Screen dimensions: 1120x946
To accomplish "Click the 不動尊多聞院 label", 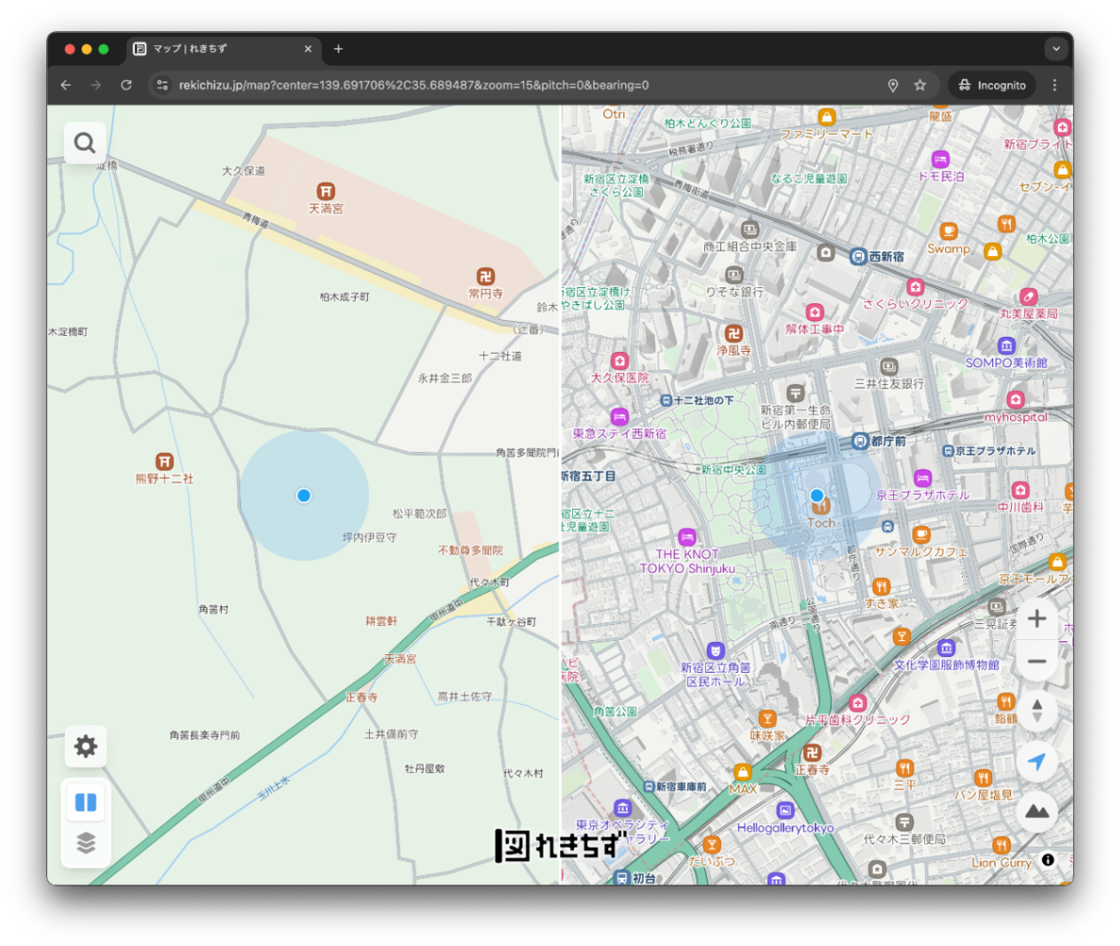I will (x=470, y=551).
